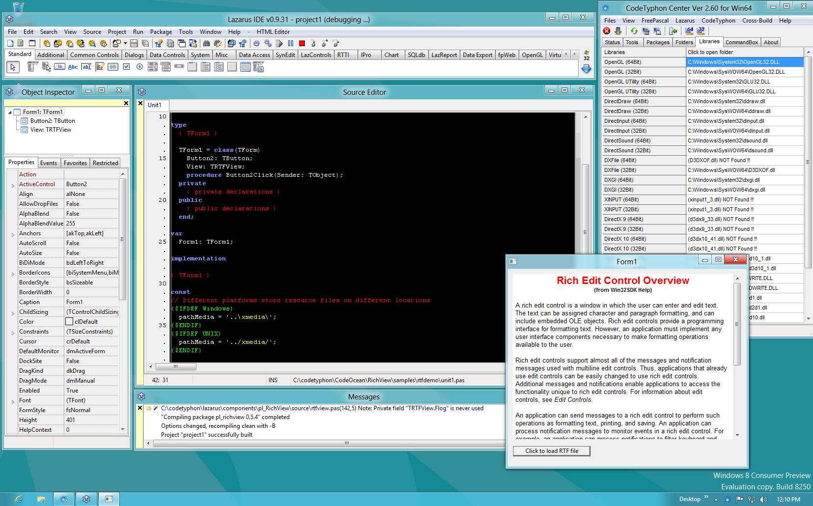Click the Save All icon in Lazarus toolbar
The height and width of the screenshot is (506, 813).
145,43
